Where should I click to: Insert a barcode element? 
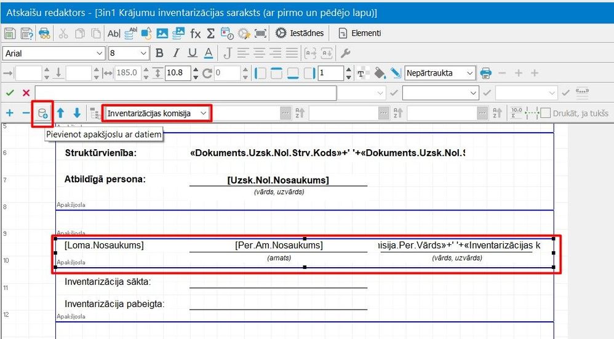pyautogui.click(x=260, y=33)
